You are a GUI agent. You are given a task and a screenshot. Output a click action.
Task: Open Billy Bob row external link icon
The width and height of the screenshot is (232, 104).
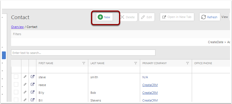[32, 92]
